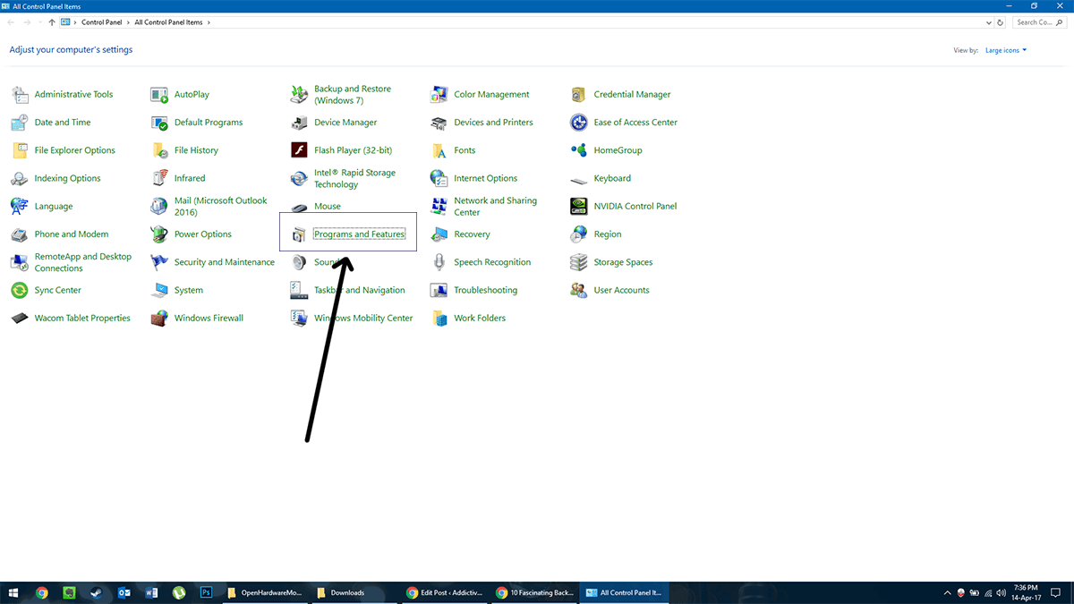Launch Google Chrome from the taskbar

coord(42,592)
